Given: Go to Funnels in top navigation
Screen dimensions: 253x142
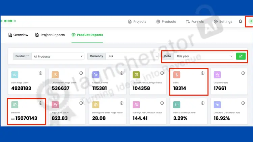Looking at the screenshot, I should click(x=195, y=22).
